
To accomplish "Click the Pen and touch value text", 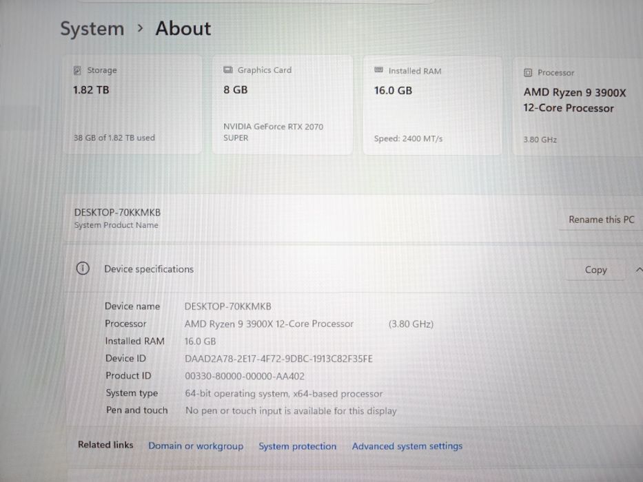I will (x=291, y=410).
